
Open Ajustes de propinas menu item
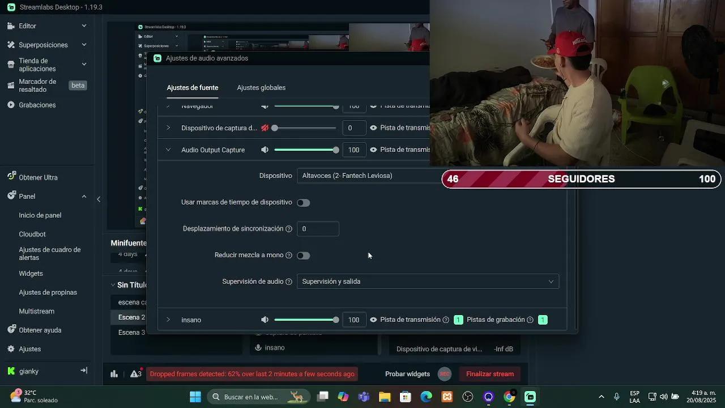coord(48,292)
